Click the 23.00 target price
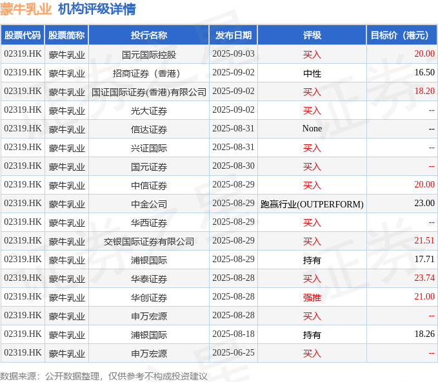Viewport: 438px width, 382px height. click(x=424, y=203)
